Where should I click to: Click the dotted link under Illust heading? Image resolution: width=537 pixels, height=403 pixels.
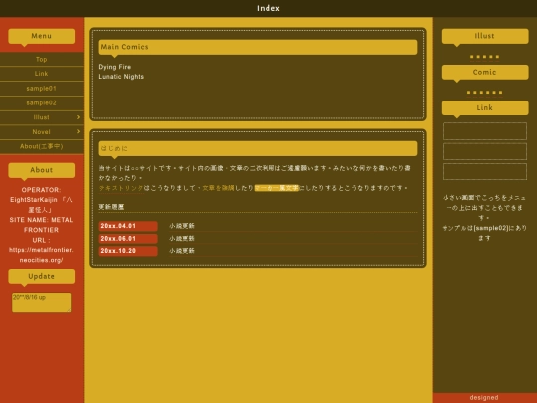tap(484, 57)
